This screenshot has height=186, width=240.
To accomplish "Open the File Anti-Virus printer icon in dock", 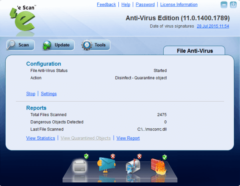I will 80,166.
